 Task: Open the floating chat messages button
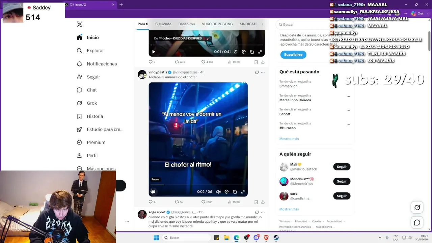pyautogui.click(x=417, y=223)
